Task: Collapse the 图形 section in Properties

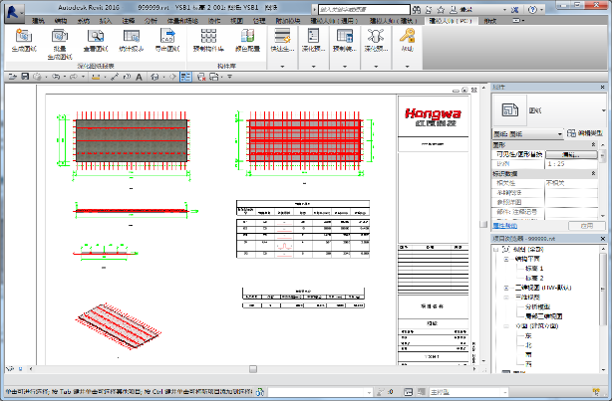Action: click(593, 144)
